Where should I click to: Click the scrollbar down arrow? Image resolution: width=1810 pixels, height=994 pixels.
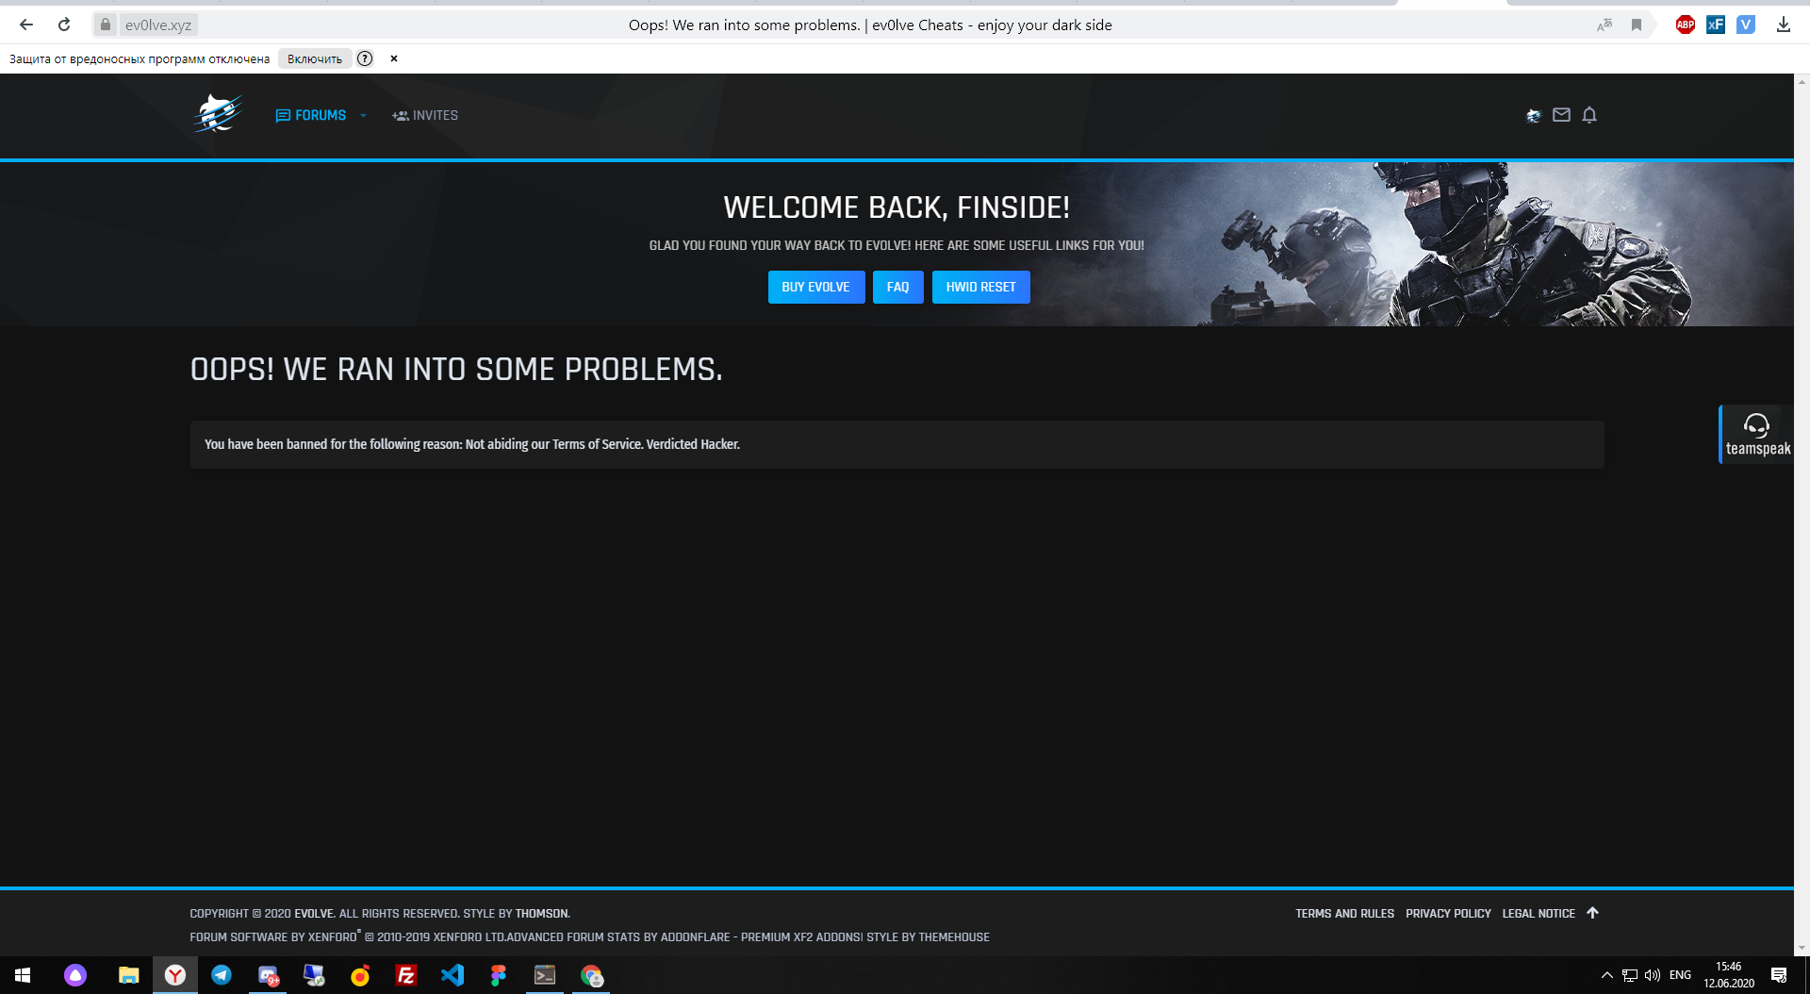(x=1802, y=948)
